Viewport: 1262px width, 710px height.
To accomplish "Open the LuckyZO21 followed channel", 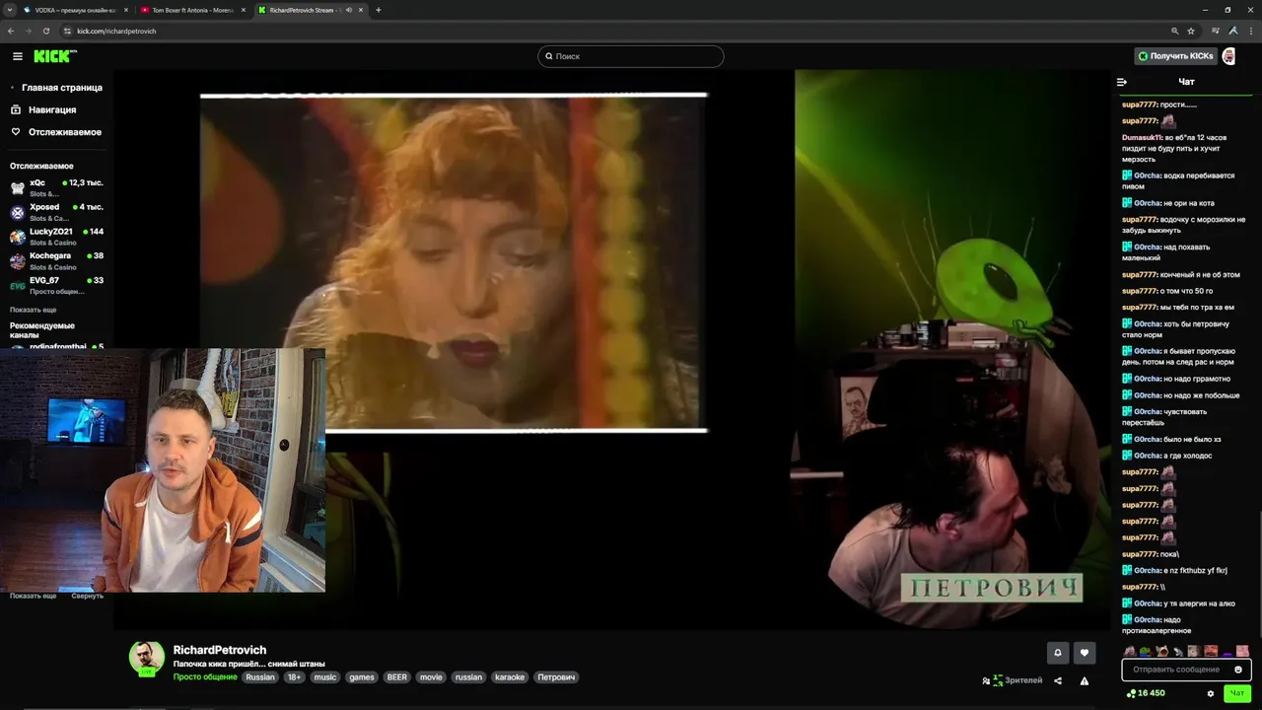I will 56,236.
